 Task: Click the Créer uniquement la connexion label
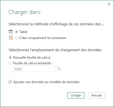(x=43, y=38)
